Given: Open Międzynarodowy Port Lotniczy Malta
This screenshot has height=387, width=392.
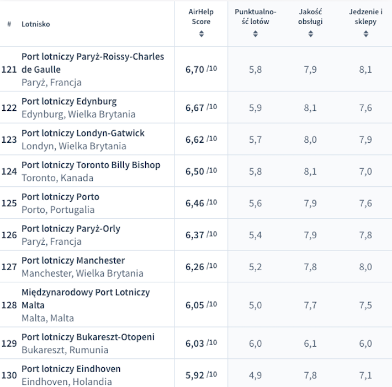Looking at the screenshot, I should click(86, 299).
